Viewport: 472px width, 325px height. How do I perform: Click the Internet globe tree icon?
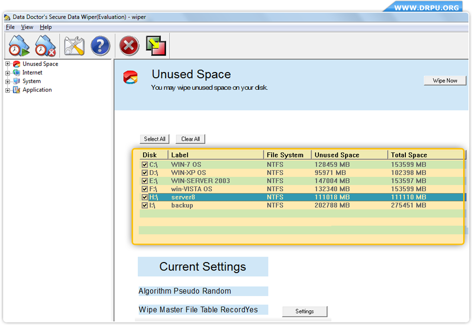pyautogui.click(x=17, y=72)
